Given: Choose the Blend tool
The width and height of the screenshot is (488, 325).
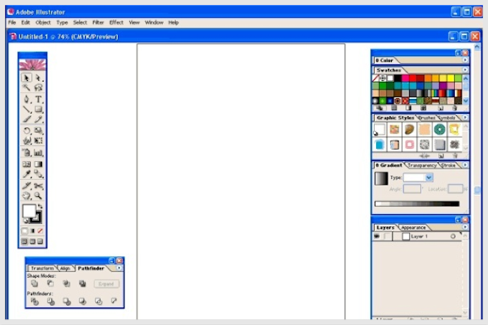Looking at the screenshot, I should pyautogui.click(x=38, y=174).
